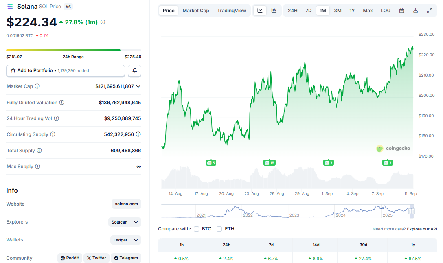Show Circulating Supply info tooltip
Screen dimensions: 443x263
53,134
